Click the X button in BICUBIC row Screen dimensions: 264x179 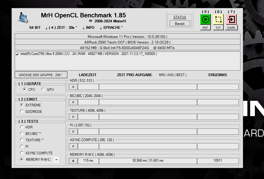73,102
